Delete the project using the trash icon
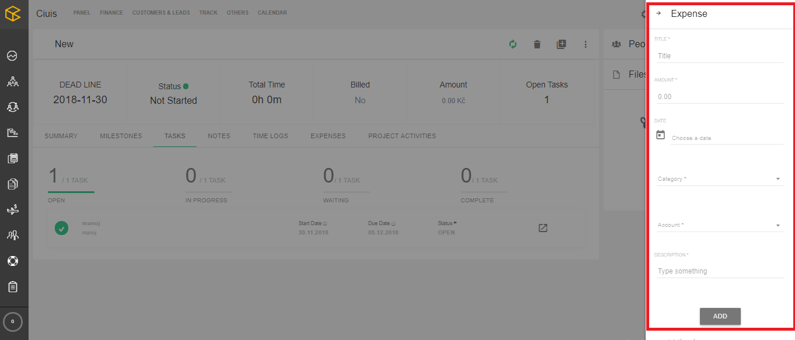Screen dimensions: 795x340 tap(537, 44)
